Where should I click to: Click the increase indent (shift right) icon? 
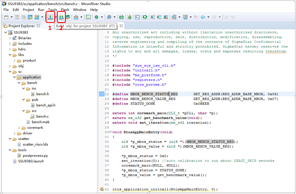[153, 17]
